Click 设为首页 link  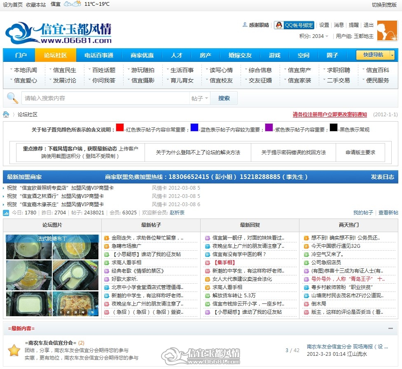(x=12, y=5)
